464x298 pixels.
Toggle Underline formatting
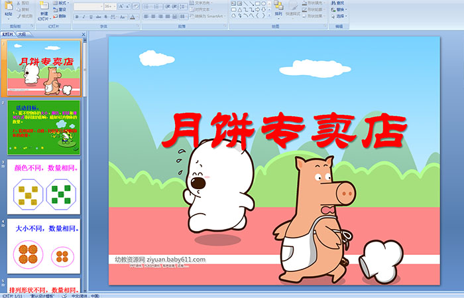pos(91,17)
